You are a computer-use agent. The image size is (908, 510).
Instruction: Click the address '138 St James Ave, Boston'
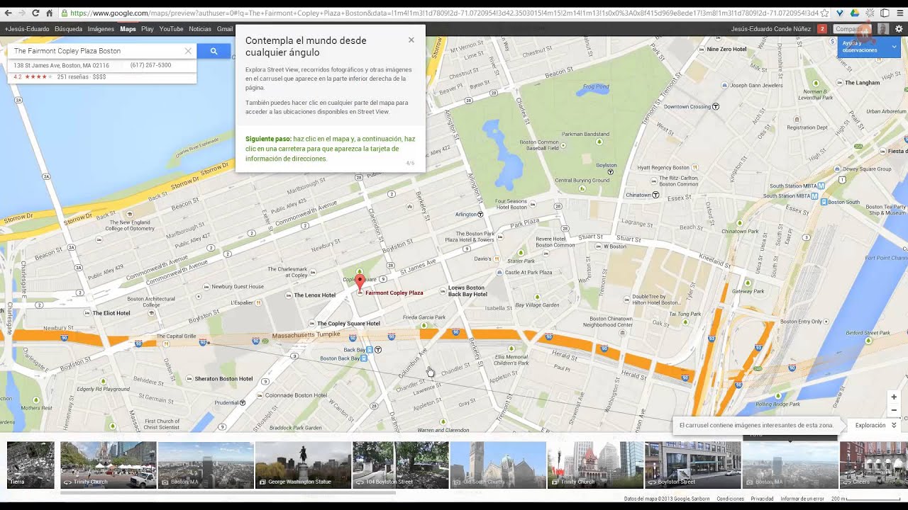coord(62,65)
